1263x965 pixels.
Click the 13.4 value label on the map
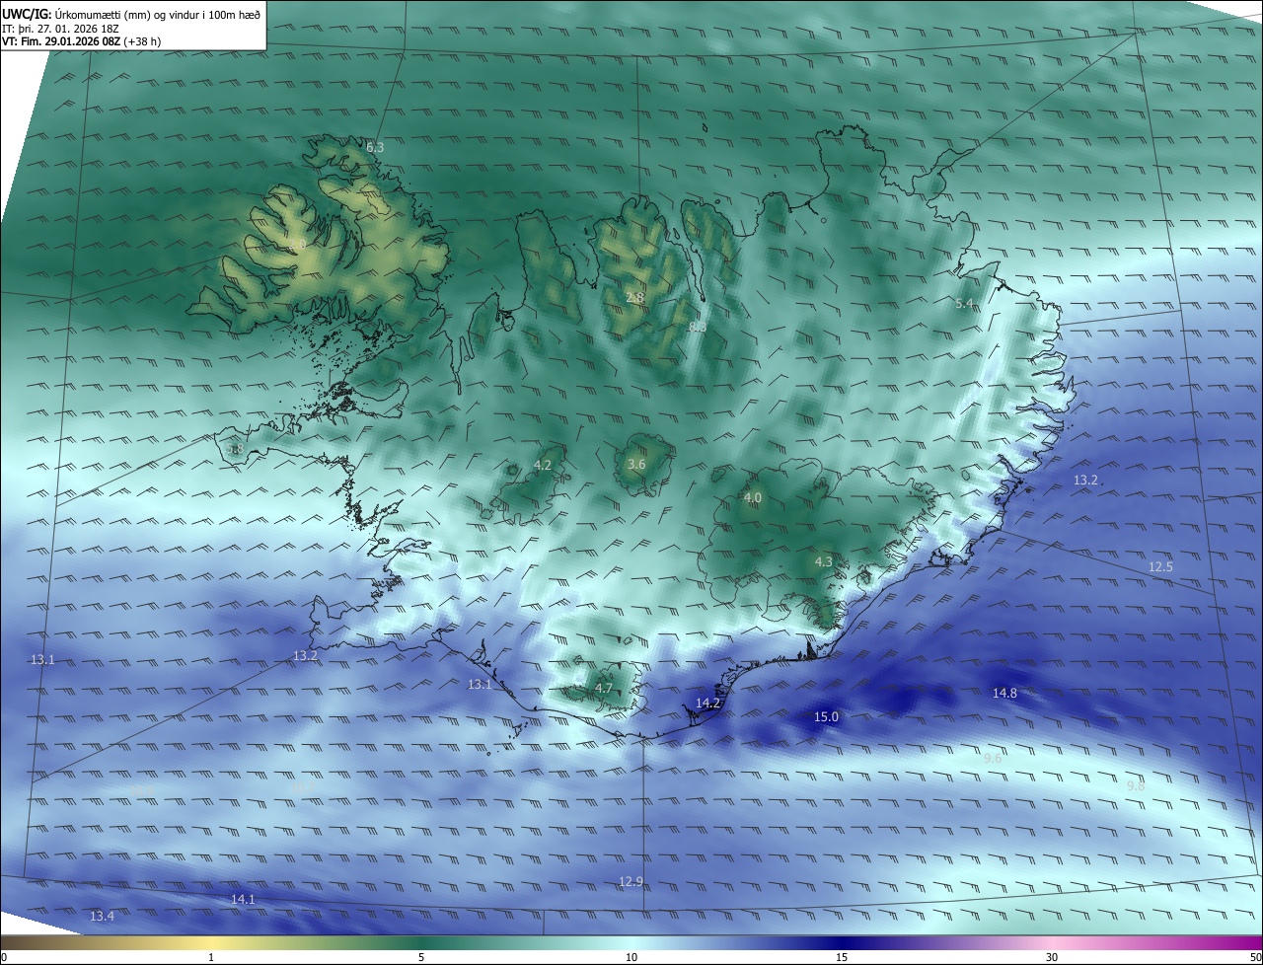pos(103,916)
